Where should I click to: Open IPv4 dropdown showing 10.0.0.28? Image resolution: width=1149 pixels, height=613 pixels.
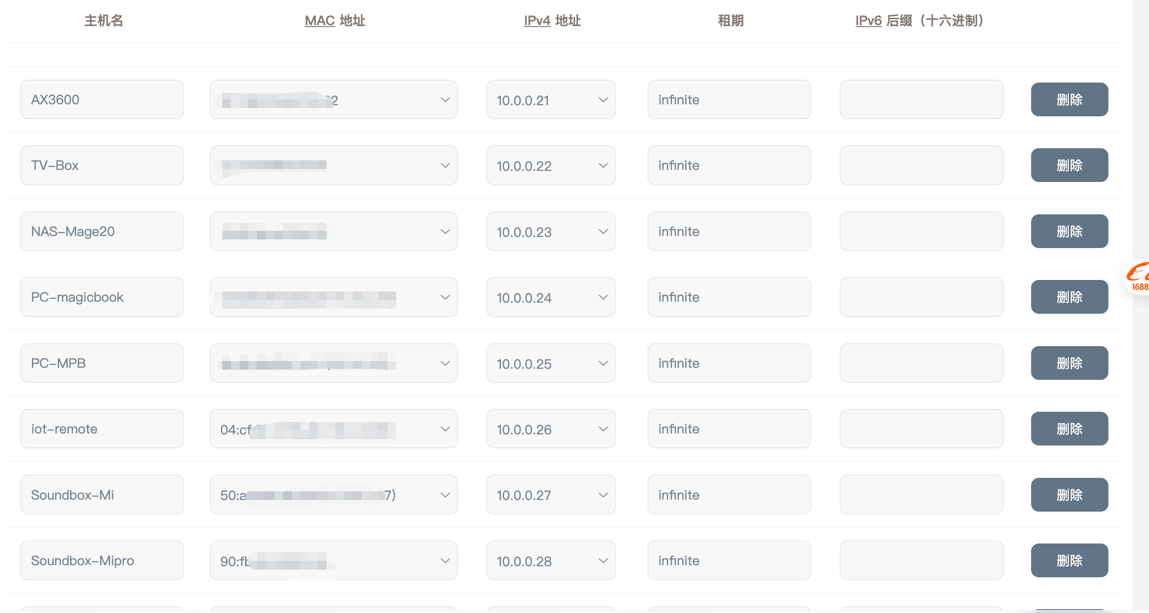coord(551,561)
